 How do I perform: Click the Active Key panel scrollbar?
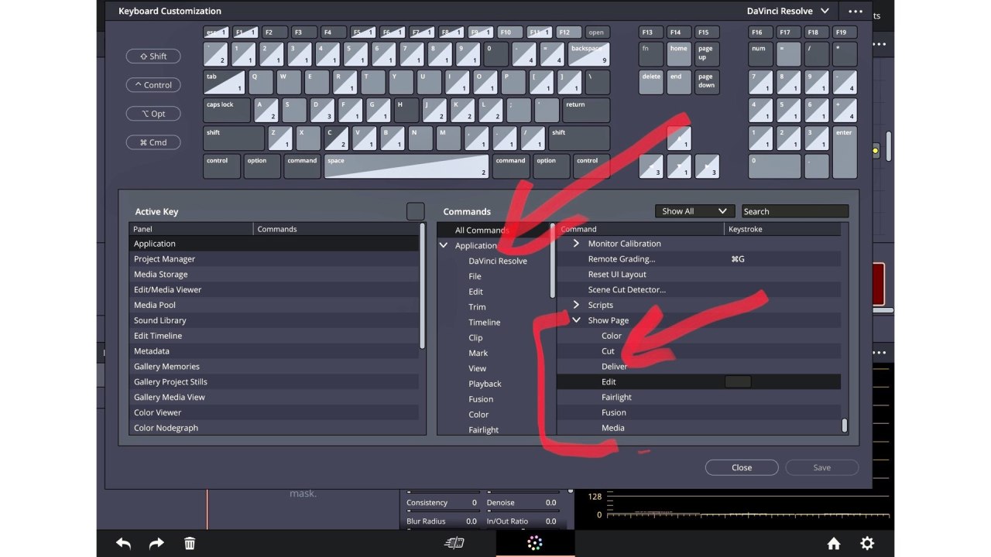click(422, 286)
